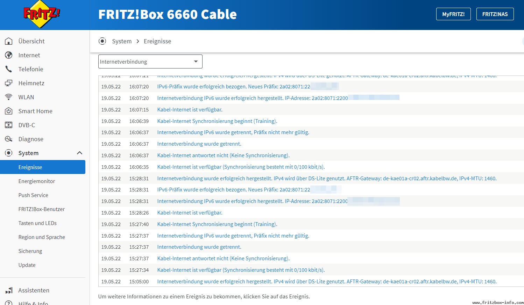Click the WLAN wifi icon
The height and width of the screenshot is (305, 524).
[9, 97]
